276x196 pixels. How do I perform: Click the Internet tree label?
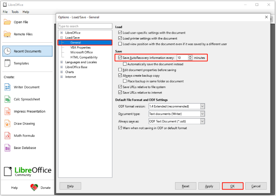pos(71,77)
